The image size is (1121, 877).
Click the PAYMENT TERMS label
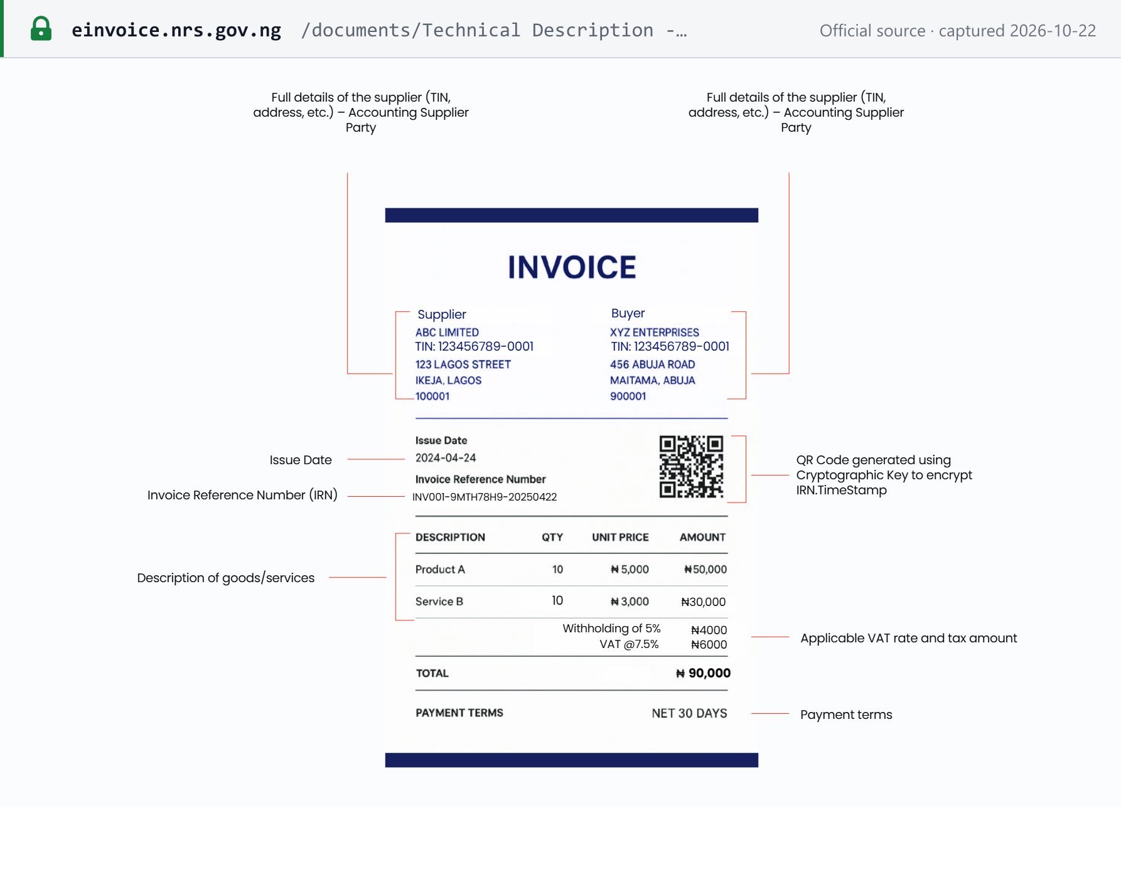click(459, 713)
